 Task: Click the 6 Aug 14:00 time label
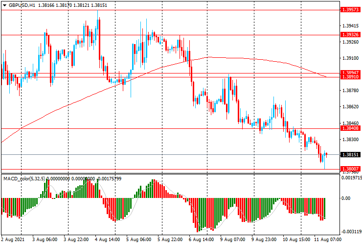201,239
